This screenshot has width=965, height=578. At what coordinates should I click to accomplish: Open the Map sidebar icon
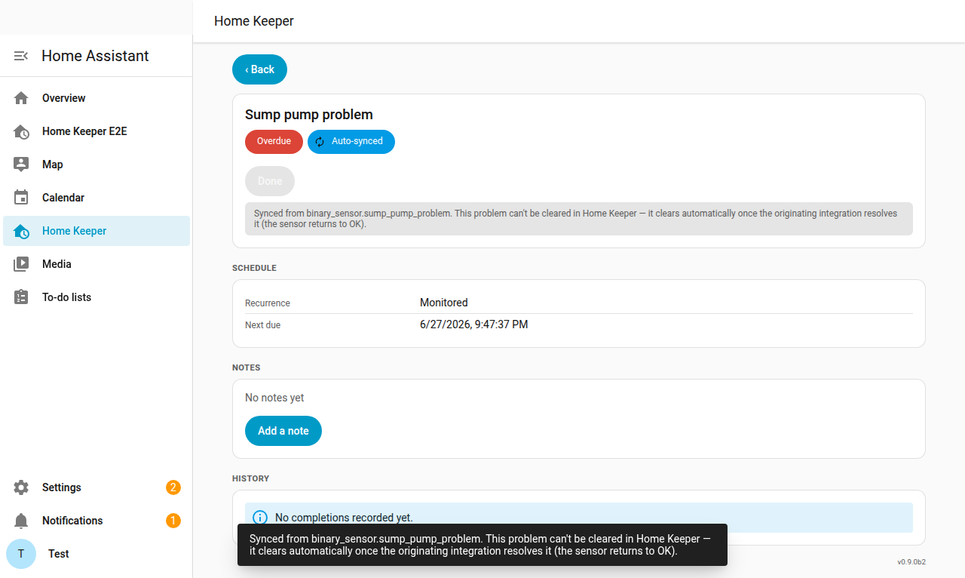(x=21, y=164)
